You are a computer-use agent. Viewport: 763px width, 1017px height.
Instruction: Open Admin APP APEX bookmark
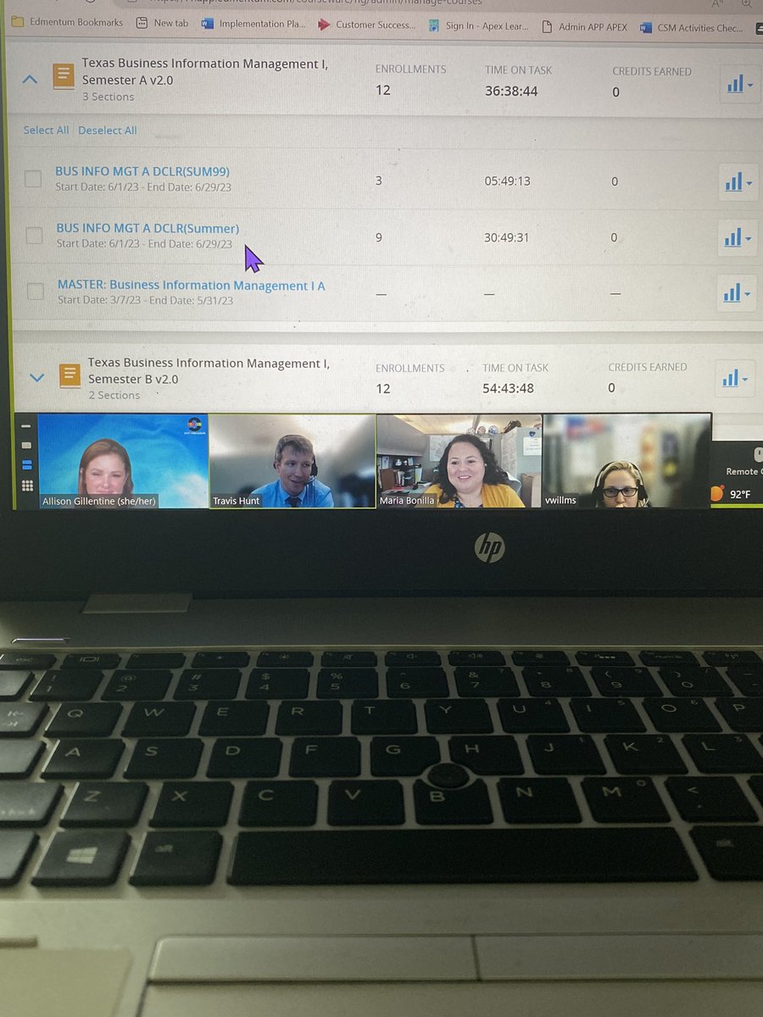(x=585, y=26)
